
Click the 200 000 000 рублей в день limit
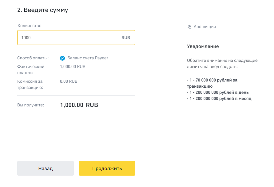coord(218,92)
